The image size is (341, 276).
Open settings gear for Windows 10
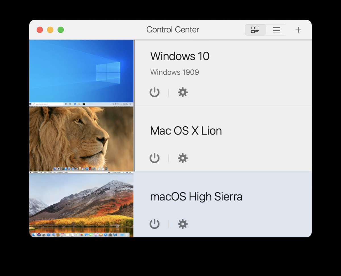coord(183,92)
